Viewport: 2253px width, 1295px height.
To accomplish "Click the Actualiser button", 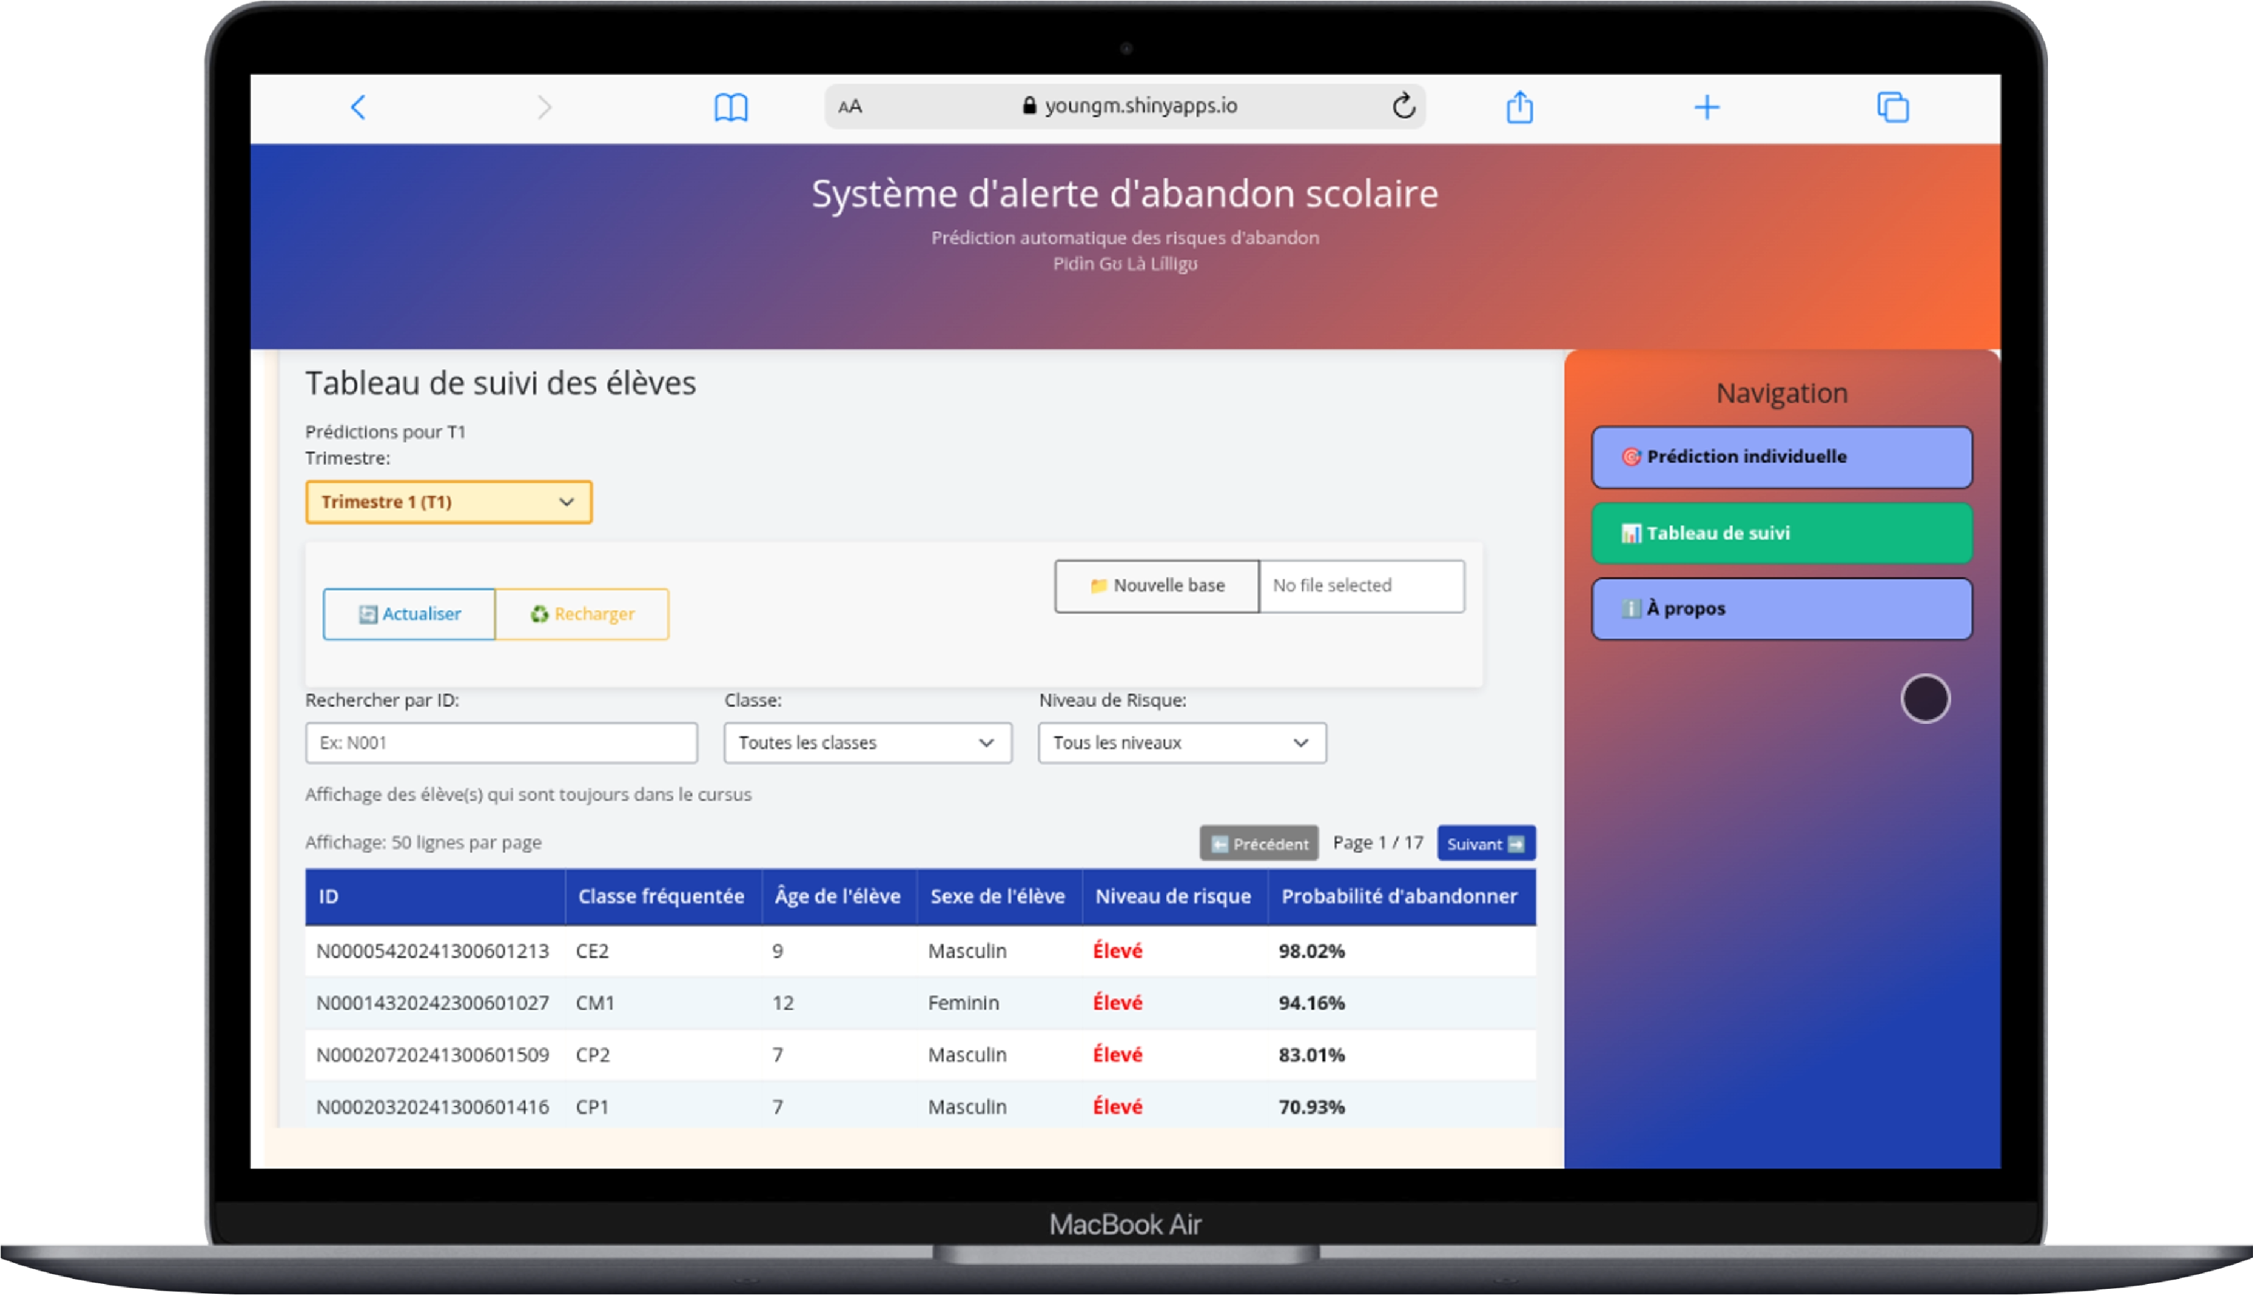I will tap(409, 615).
